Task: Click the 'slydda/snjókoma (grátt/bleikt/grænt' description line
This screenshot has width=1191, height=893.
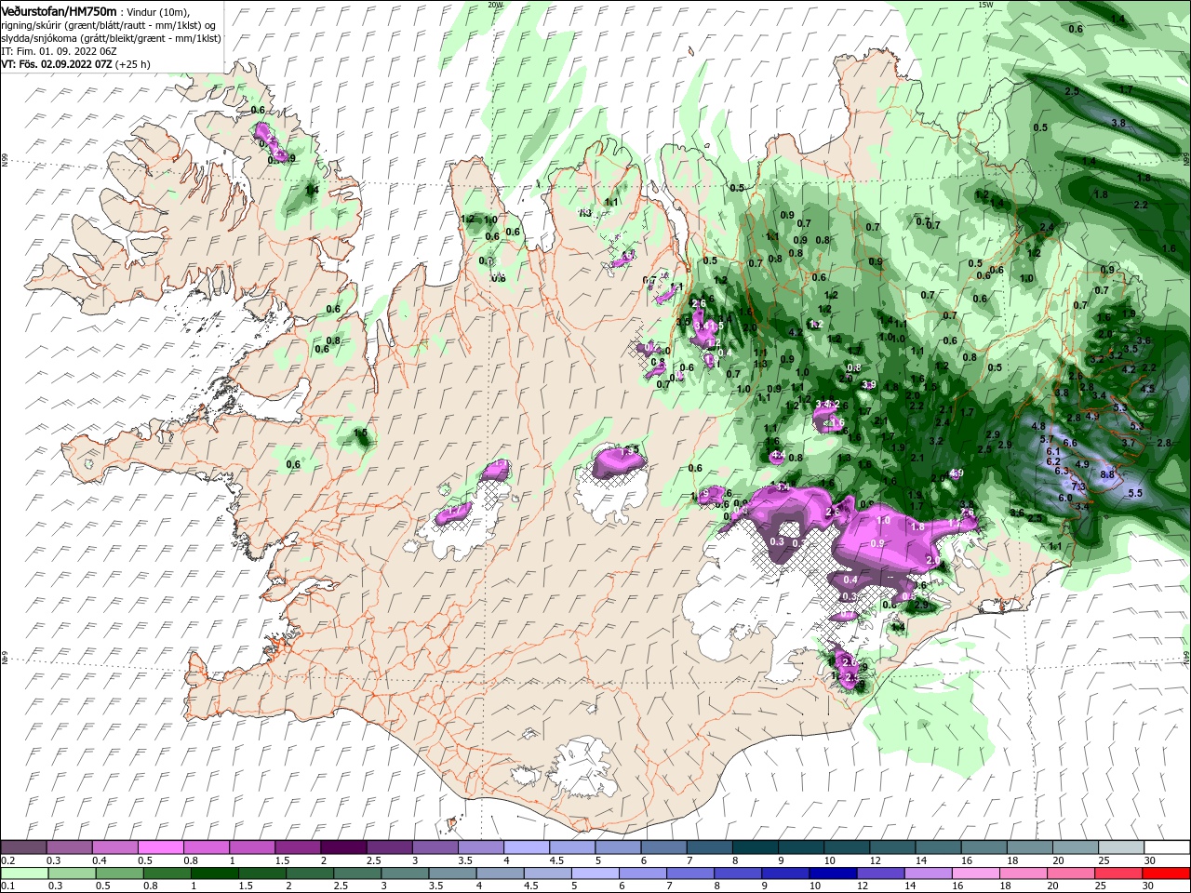Action: coord(111,38)
